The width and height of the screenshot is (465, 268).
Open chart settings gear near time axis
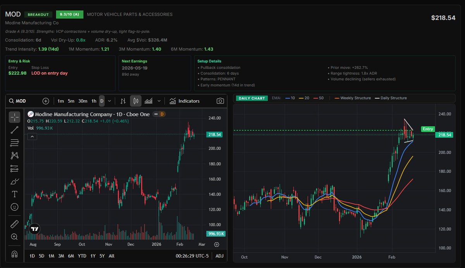click(217, 244)
